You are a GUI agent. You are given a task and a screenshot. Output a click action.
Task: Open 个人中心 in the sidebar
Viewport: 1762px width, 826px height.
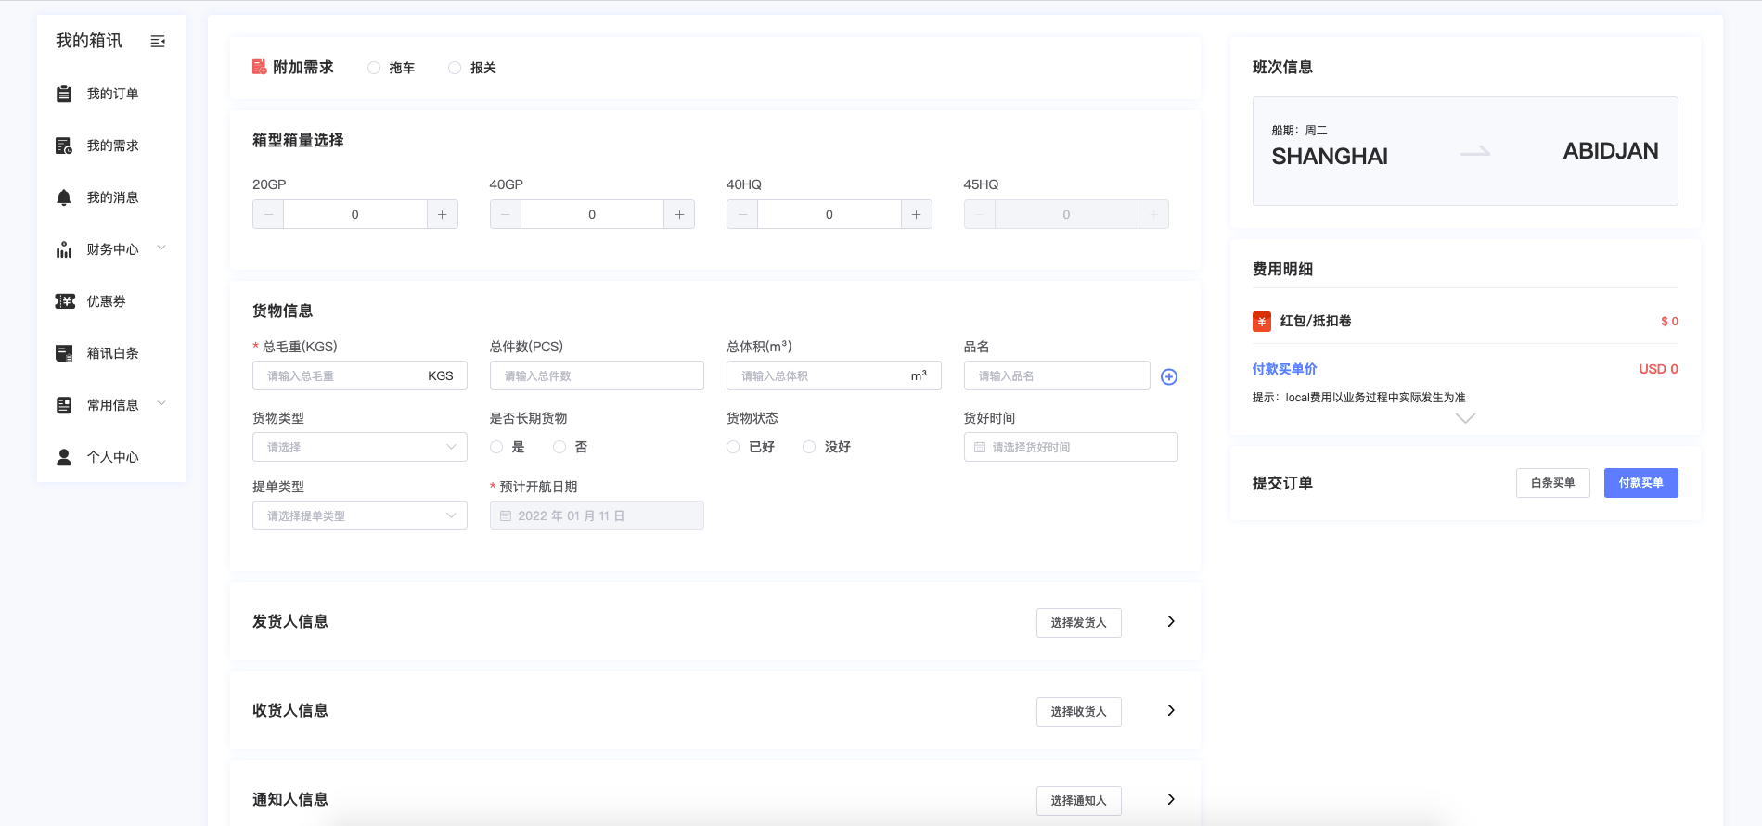point(113,457)
